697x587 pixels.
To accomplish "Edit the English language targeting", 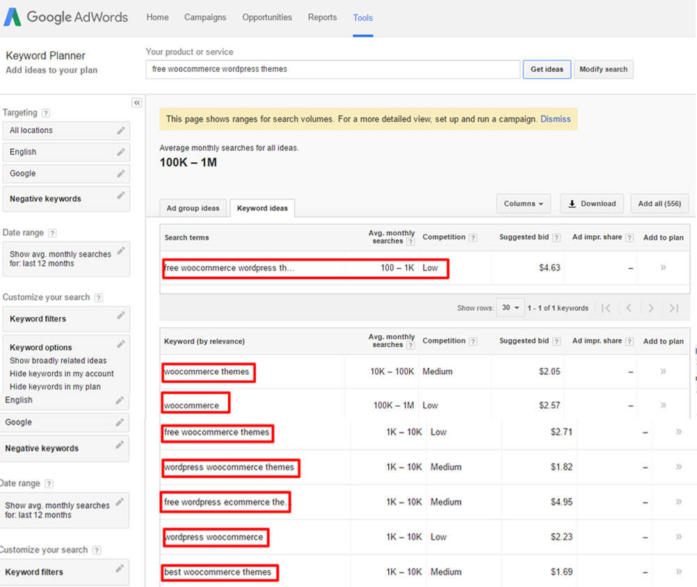I will pos(120,152).
